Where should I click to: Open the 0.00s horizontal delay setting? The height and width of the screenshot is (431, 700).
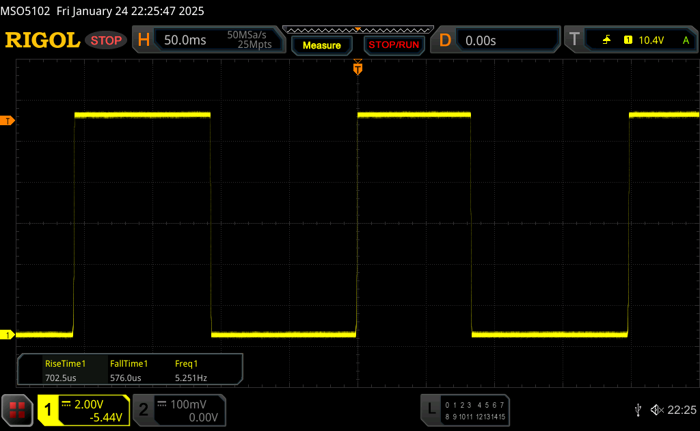click(481, 40)
